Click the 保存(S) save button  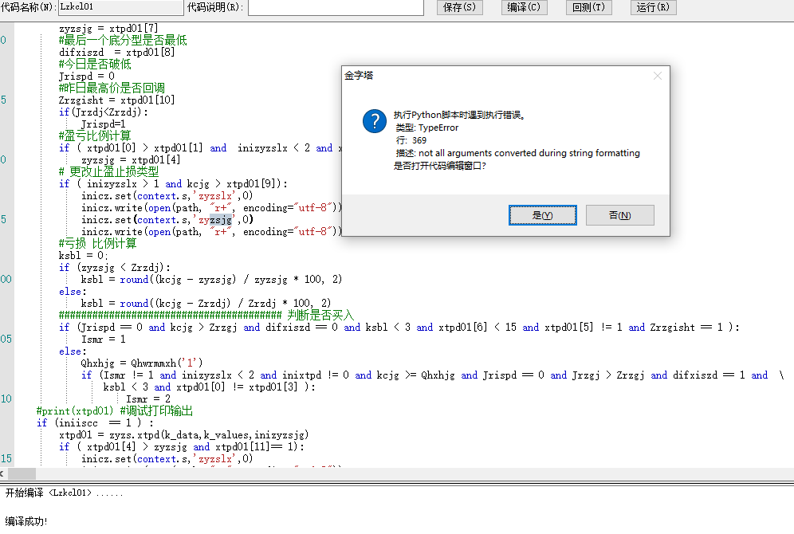460,7
